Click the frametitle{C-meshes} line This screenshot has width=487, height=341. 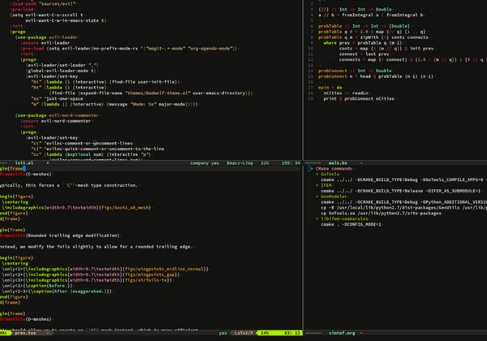click(26, 175)
